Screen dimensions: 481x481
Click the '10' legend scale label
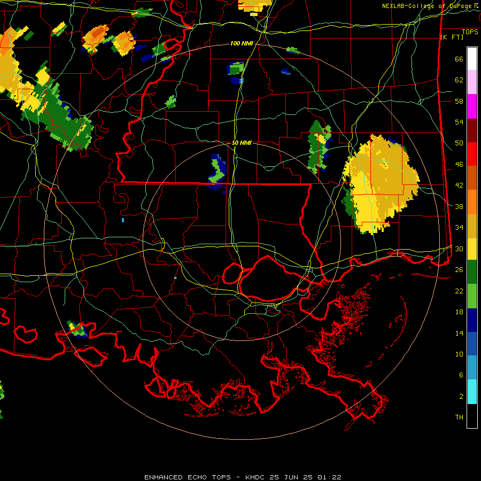(x=459, y=354)
